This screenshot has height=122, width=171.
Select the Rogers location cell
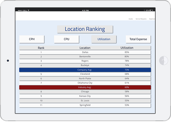click(85, 61)
